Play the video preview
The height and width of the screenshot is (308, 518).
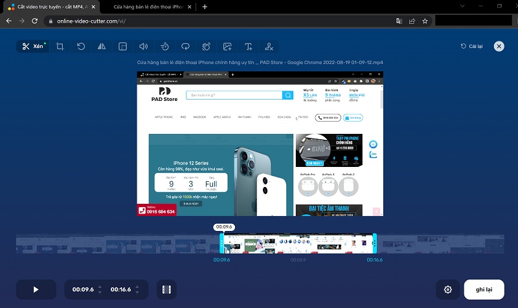coord(36,290)
